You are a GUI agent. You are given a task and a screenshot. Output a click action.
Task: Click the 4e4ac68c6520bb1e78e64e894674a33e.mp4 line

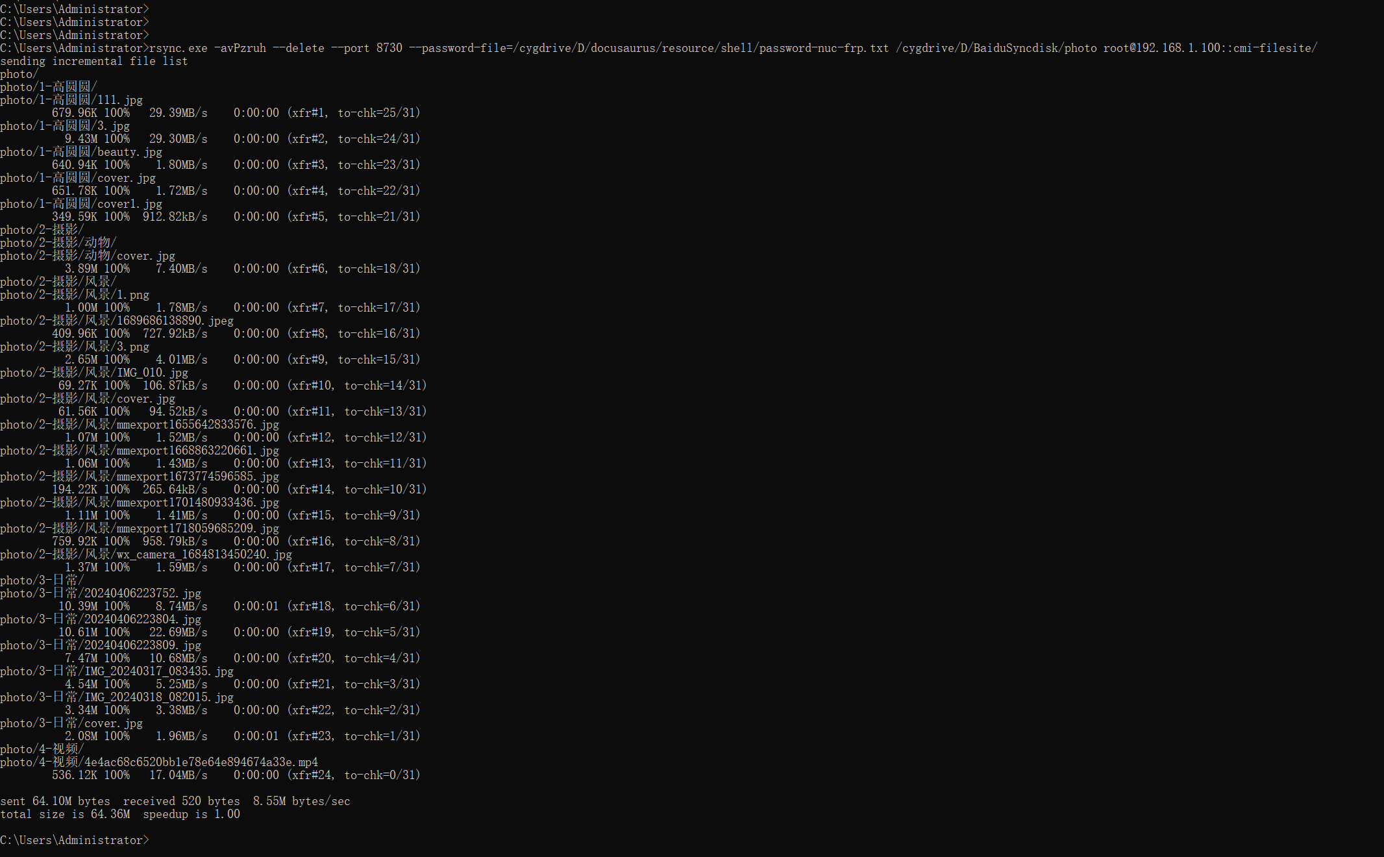pos(159,762)
